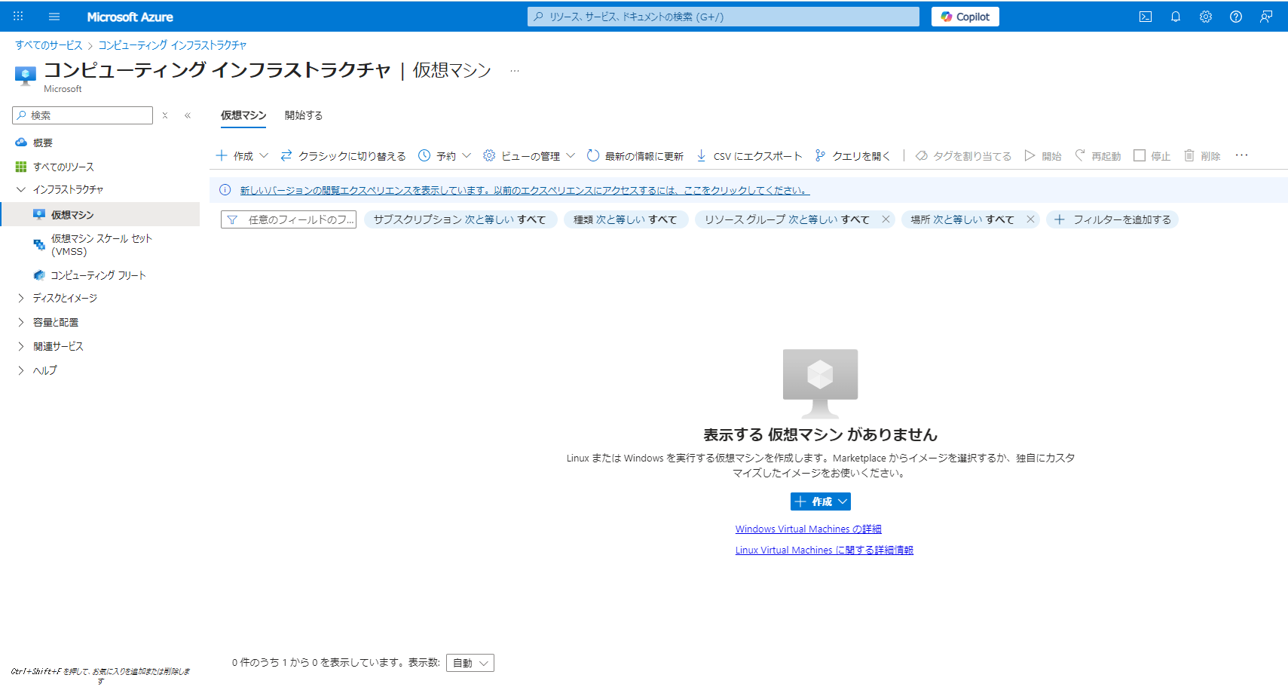Click the 開始 start button
The image size is (1288, 687).
pyautogui.click(x=1043, y=155)
